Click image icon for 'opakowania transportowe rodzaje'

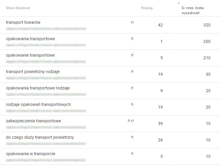click(132, 88)
